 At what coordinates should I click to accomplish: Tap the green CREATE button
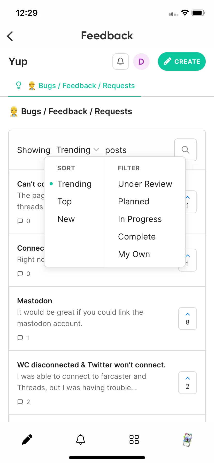(x=182, y=61)
